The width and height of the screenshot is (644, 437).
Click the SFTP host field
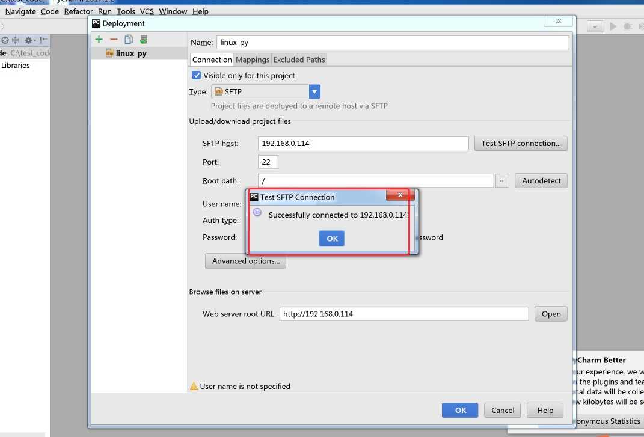363,143
